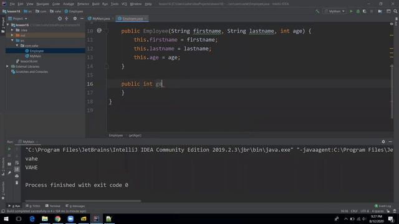Screen dimensions: 399x224
Task: Toggle the tool window bars in the status bar corner
Action: [x=2, y=212]
